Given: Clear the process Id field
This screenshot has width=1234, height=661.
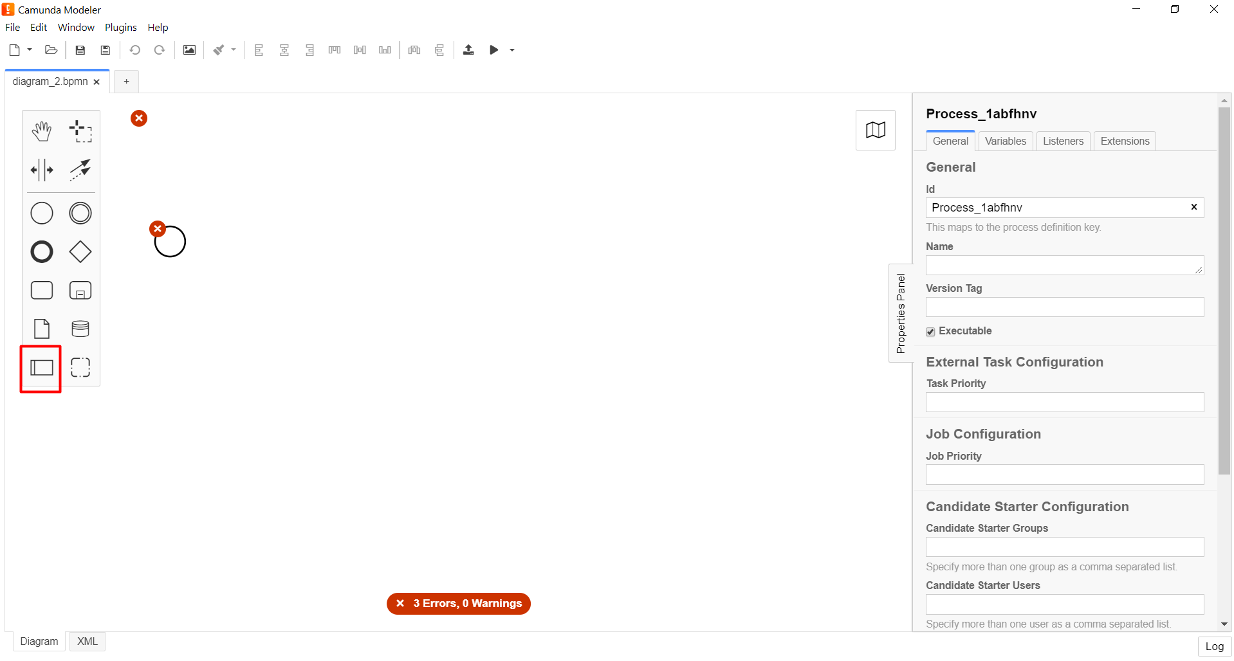Looking at the screenshot, I should click(1194, 207).
